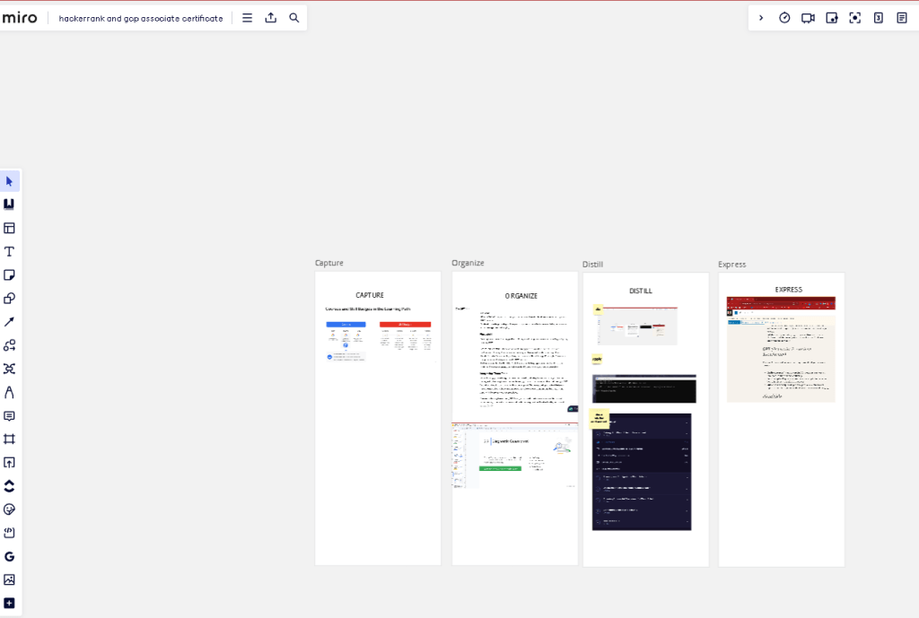
Task: Open the diagramming shapes tool
Action: pyautogui.click(x=9, y=345)
